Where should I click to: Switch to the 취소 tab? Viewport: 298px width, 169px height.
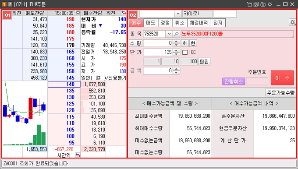[180, 23]
